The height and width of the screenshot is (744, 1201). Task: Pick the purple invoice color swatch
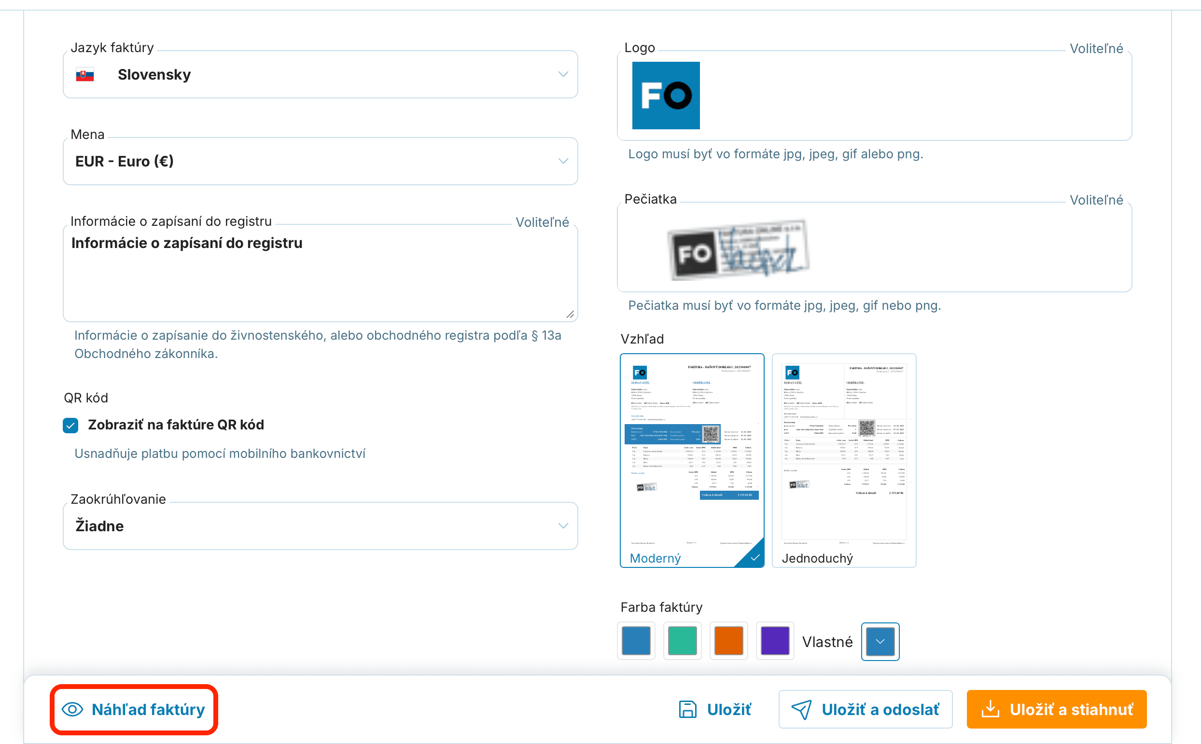[x=775, y=641]
